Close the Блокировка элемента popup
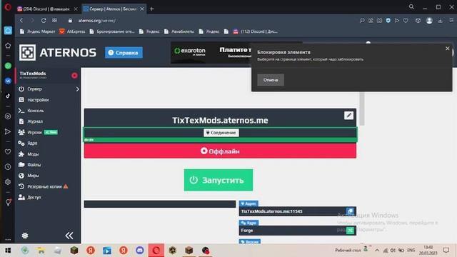 [x=448, y=49]
